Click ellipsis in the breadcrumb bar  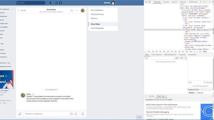click(145, 52)
